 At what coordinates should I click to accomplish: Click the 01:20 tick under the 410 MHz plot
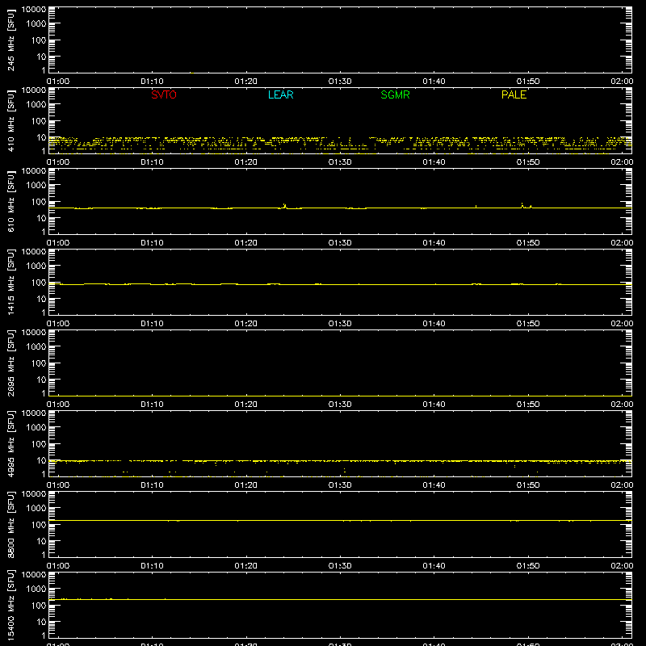point(246,162)
